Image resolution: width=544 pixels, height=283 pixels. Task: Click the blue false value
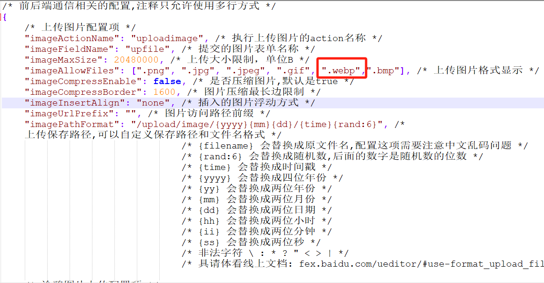167,82
